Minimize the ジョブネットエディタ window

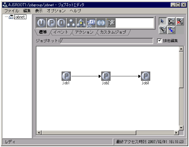point(173,5)
